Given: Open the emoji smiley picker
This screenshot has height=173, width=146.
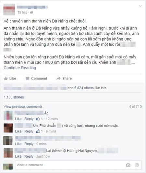Looking at the screenshot, I should click(x=137, y=165).
